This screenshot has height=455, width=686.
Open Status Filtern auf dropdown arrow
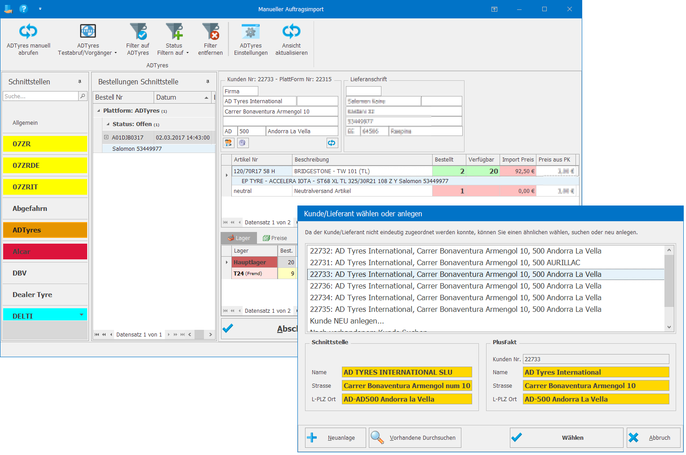(x=187, y=53)
